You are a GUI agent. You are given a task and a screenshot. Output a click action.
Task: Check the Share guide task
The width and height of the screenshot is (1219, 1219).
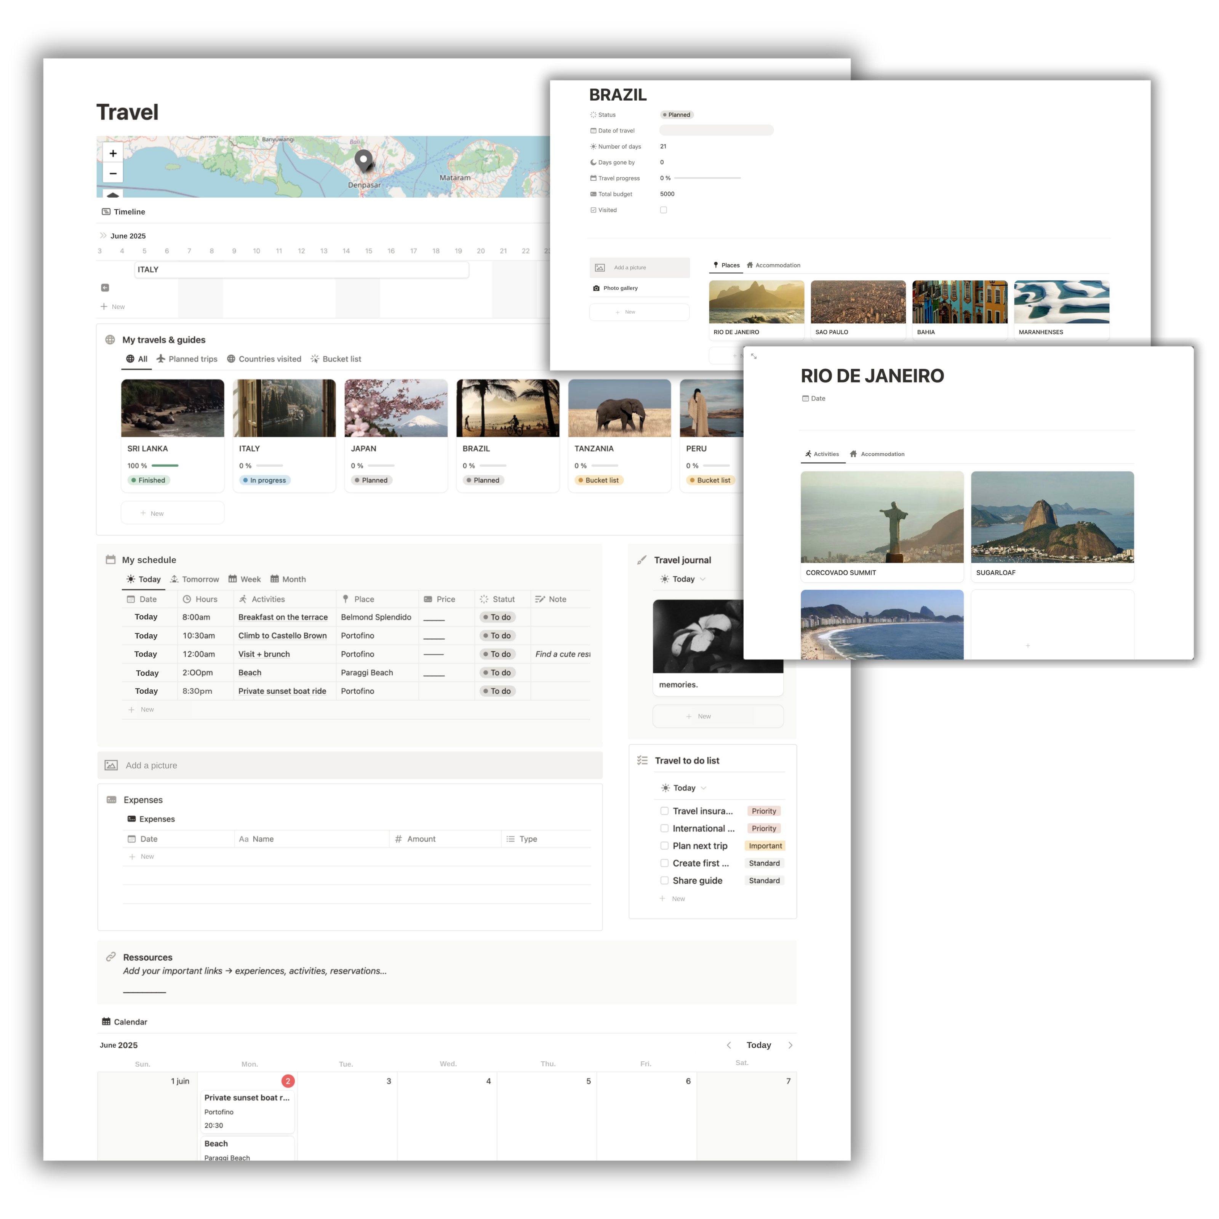664,880
